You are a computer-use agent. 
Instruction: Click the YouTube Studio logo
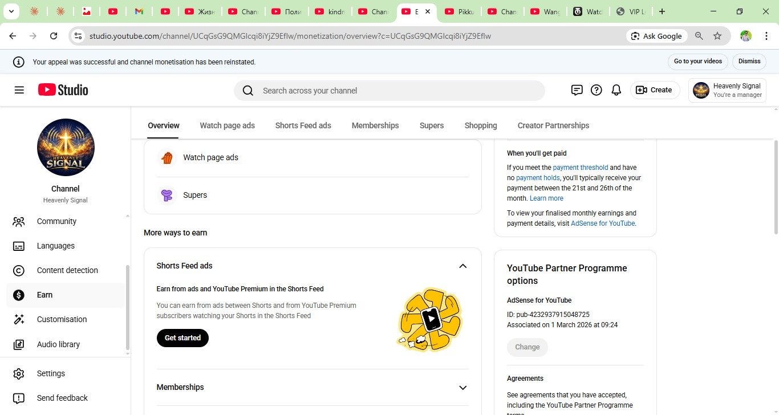click(x=63, y=90)
